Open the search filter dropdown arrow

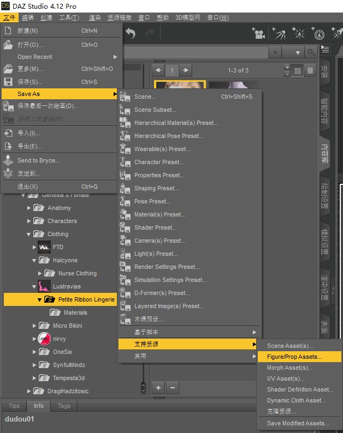coord(298,52)
